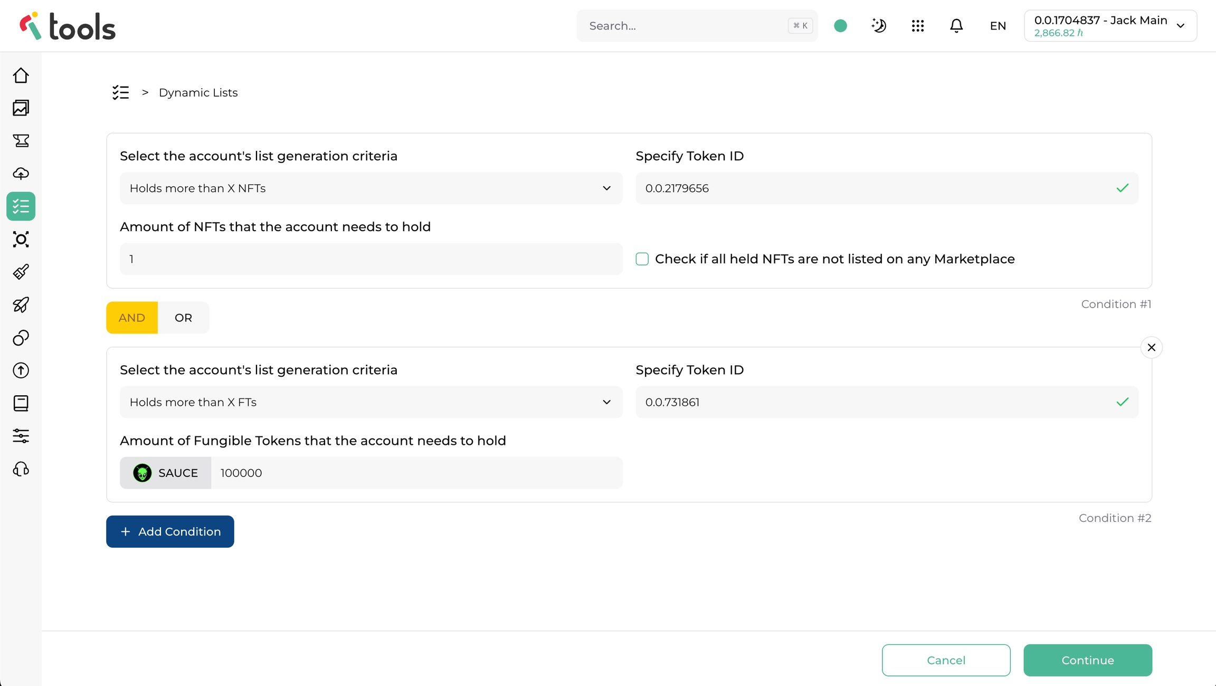Expand the Holds more than X NFTs dropdown

coord(371,188)
